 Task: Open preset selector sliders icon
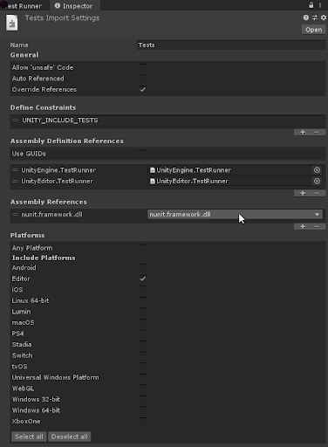click(315, 17)
